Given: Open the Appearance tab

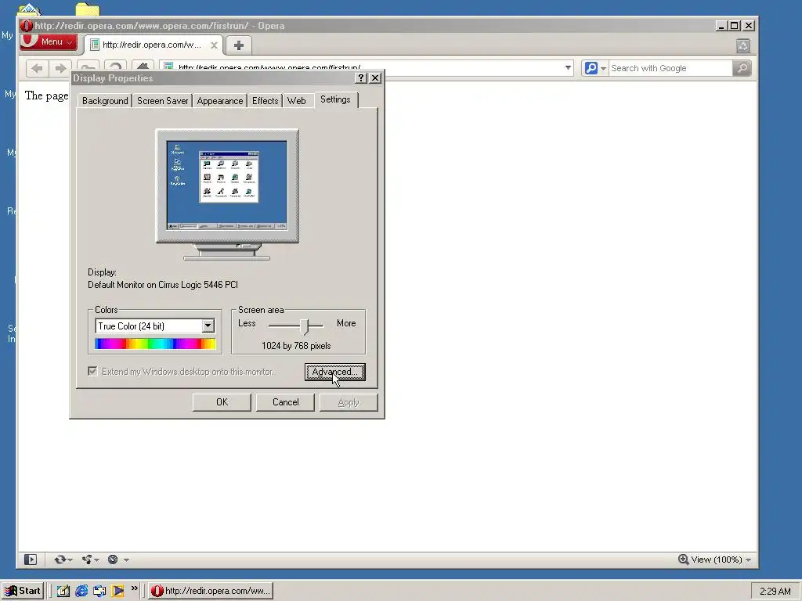Looking at the screenshot, I should pos(220,101).
